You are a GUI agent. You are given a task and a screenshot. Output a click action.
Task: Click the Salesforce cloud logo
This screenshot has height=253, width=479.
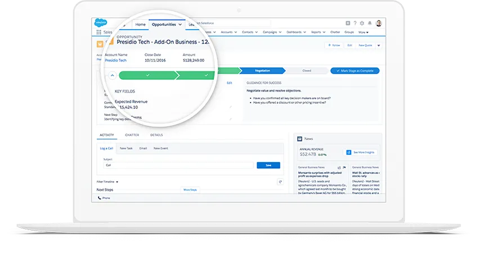tap(101, 23)
